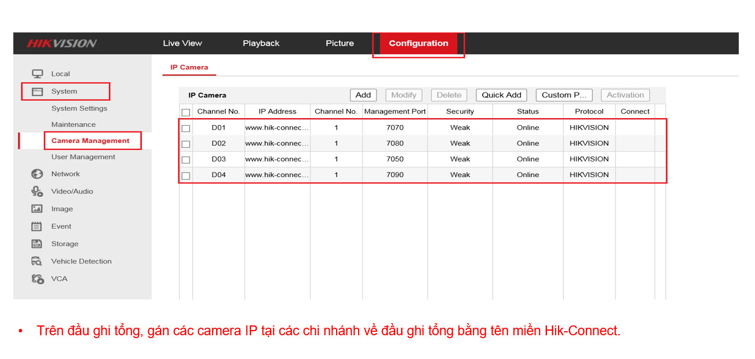Click the Image picture icon
Screen dimensions: 755x359
coord(37,209)
